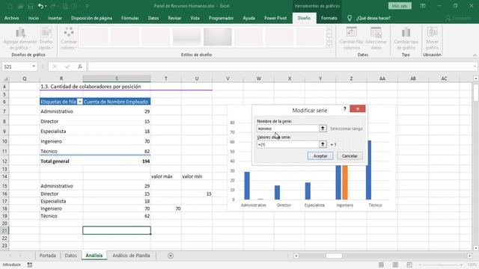The width and height of the screenshot is (479, 269).
Task: Click Cambiar tipo de gráfico
Action: tap(406, 39)
